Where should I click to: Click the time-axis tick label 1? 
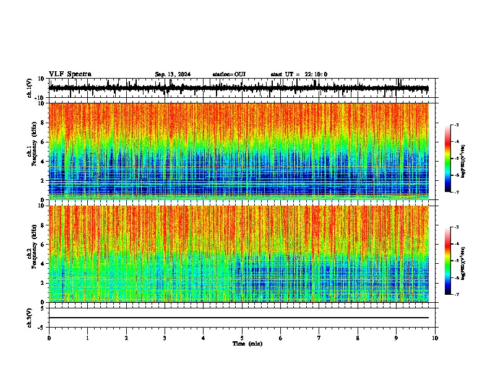87,338
